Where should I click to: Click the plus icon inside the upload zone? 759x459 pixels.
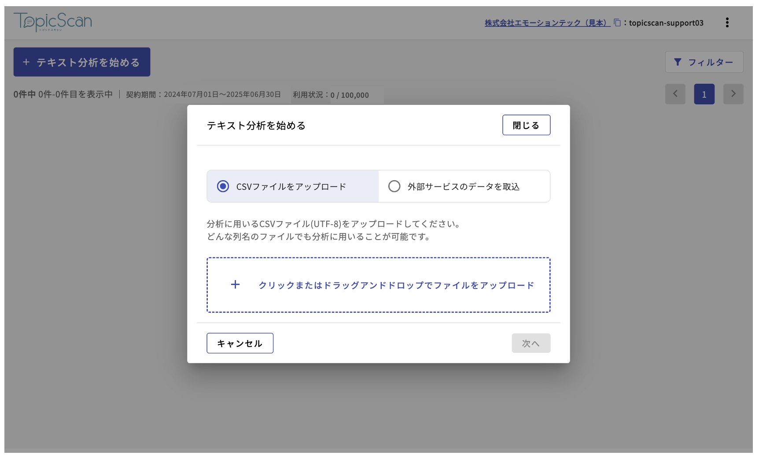(x=236, y=285)
